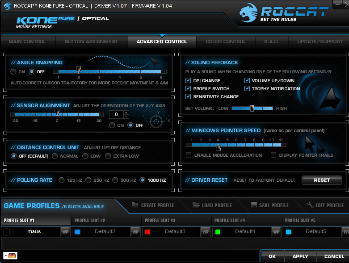
Task: Click the Reset to factory default button
Action: [x=322, y=180]
